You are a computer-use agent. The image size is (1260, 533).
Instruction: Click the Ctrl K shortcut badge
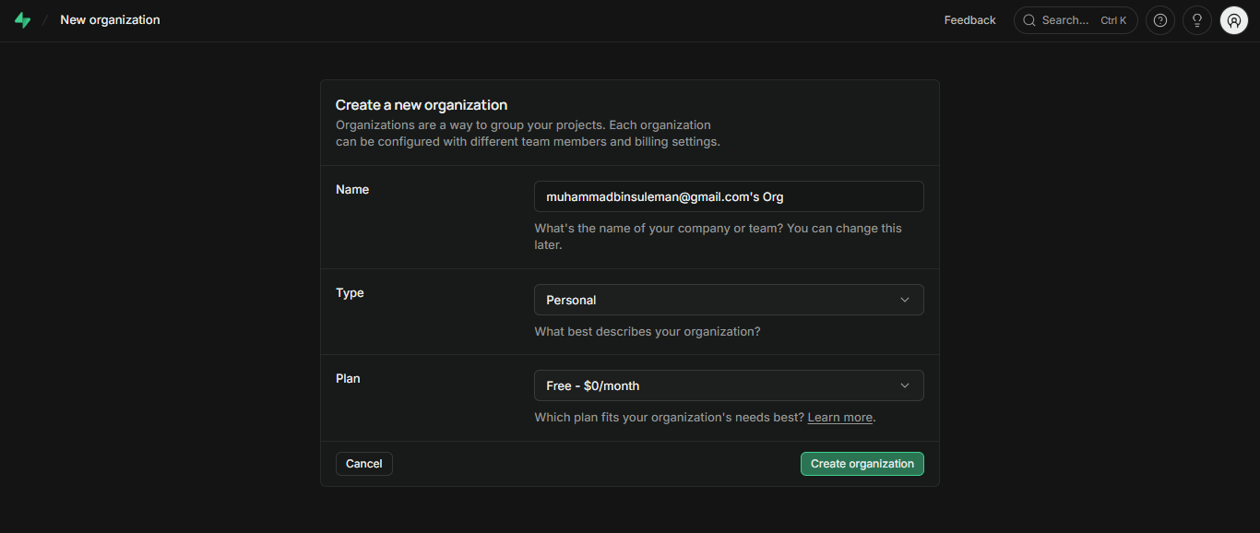click(1113, 20)
